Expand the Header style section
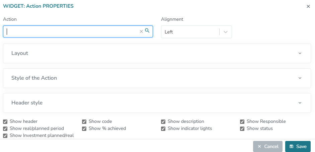 pos(300,103)
